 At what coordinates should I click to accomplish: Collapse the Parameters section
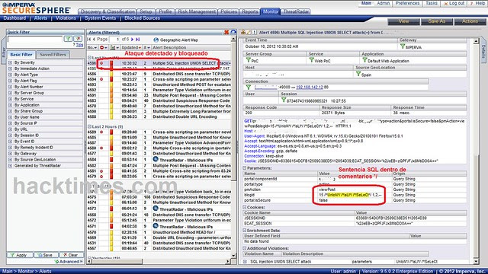pos(245,167)
